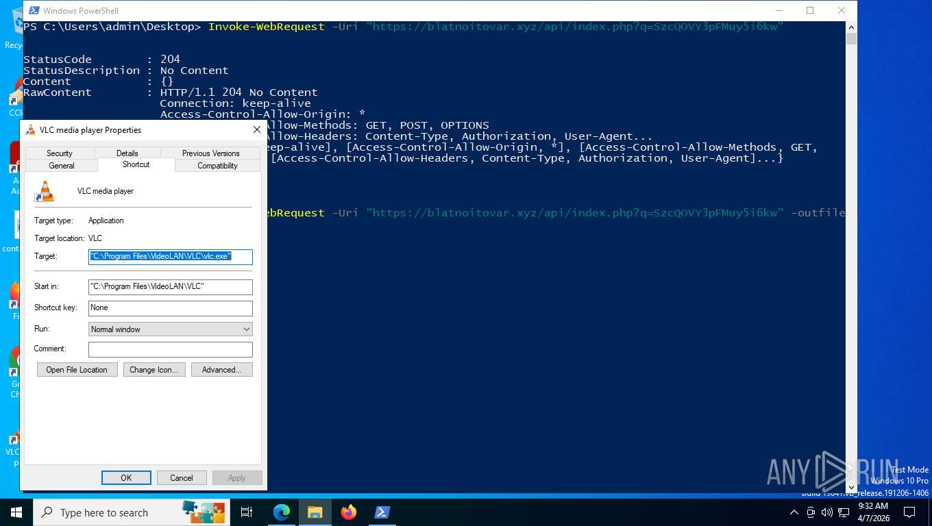Screen dimensions: 932x526
Task: Switch to the Security tab
Action: tap(60, 153)
